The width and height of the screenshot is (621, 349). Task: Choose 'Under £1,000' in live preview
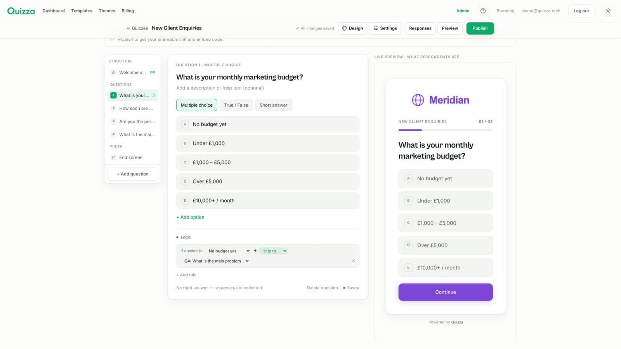click(x=446, y=201)
